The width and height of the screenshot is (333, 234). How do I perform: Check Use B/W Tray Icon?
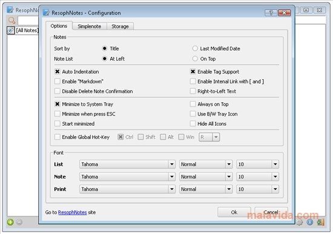click(193, 114)
